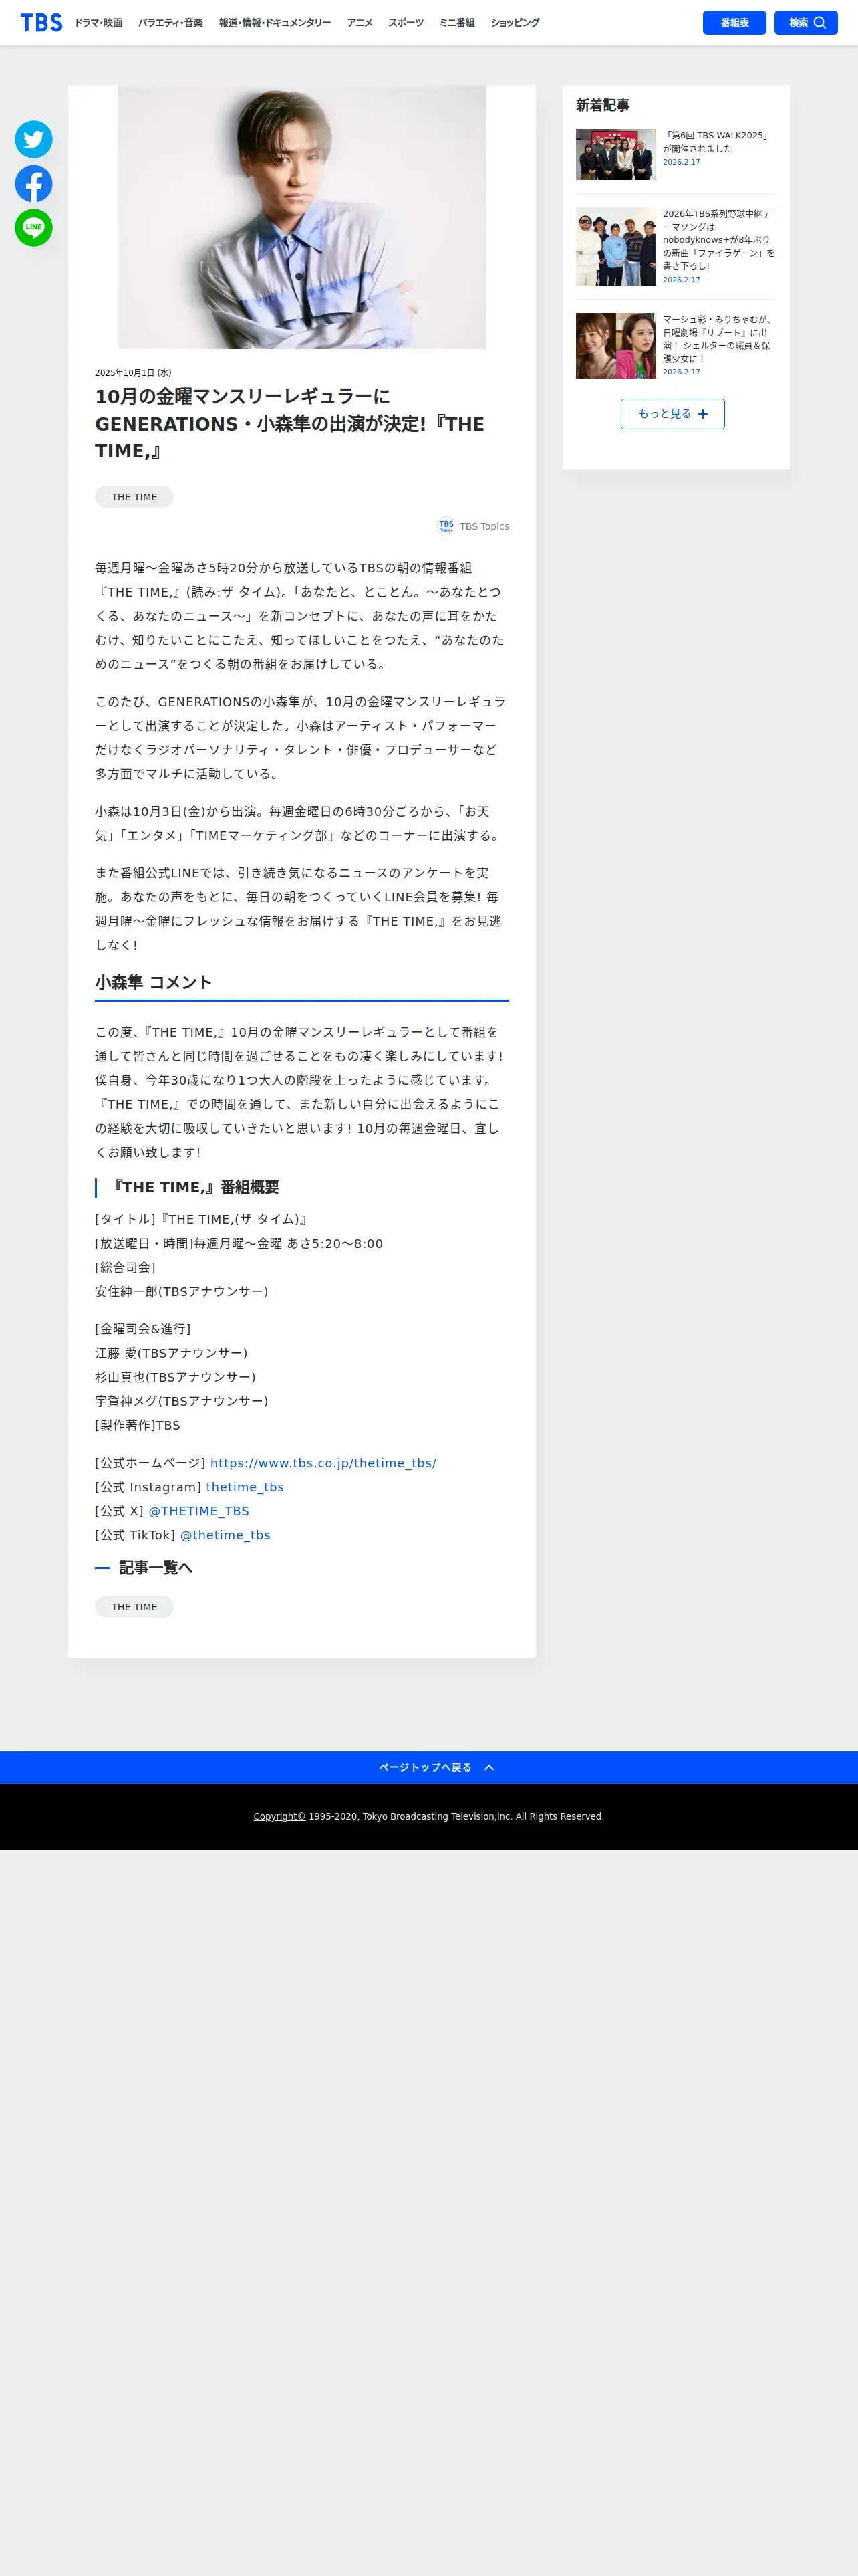Viewport: 858px width, 2576px height.
Task: Click the main article portrait image
Action: pyautogui.click(x=301, y=217)
